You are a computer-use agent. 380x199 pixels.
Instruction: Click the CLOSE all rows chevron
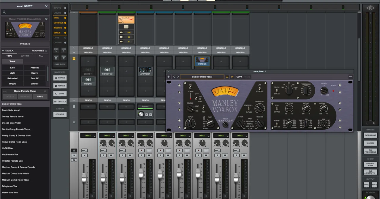click(x=64, y=50)
